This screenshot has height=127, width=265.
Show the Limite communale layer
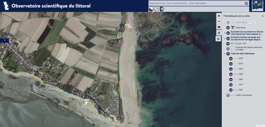coord(228,95)
